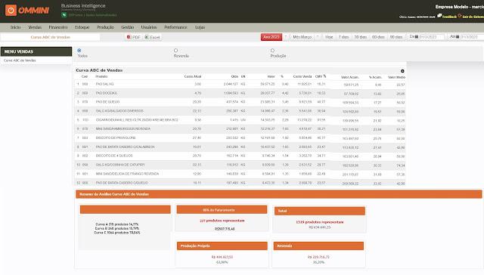Image resolution: width=484 pixels, height=275 pixels.
Task: Click the black circle icon above the table
Action: [x=402, y=71]
